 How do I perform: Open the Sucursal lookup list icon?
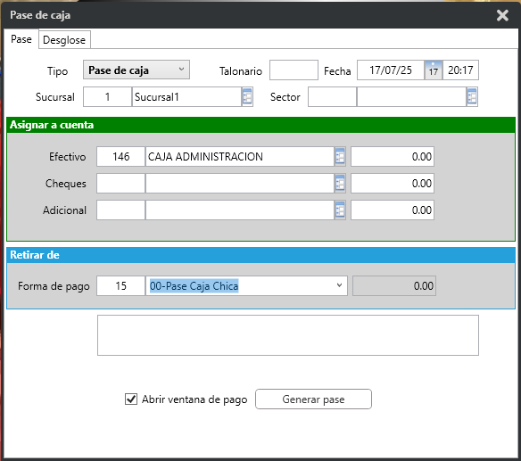[247, 97]
